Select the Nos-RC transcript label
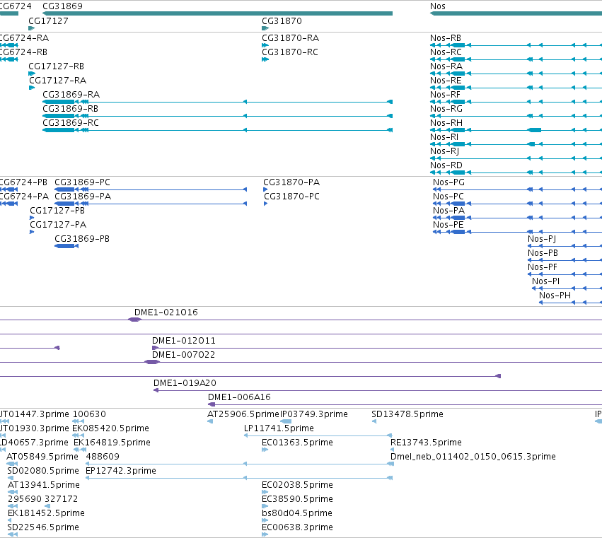The image size is (602, 538). click(x=446, y=52)
